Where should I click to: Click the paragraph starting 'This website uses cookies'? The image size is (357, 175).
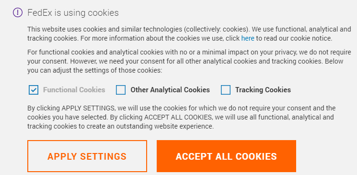[189, 34]
